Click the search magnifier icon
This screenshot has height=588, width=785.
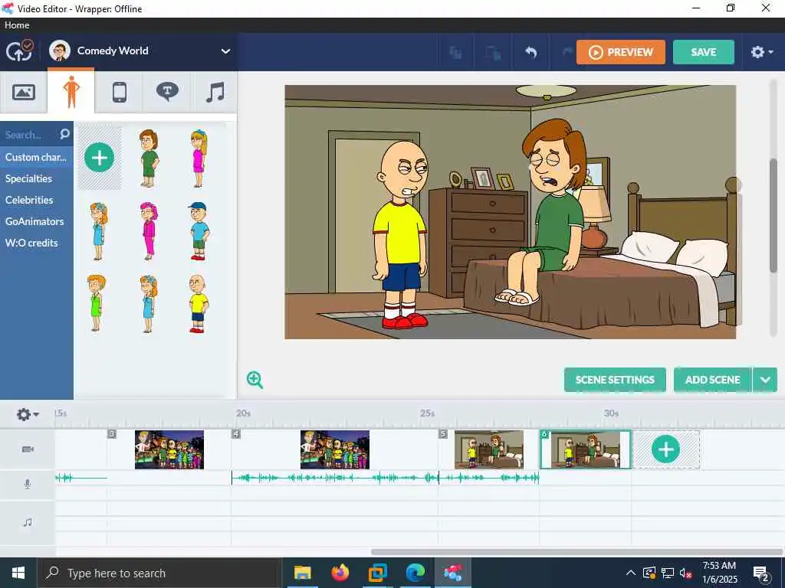pyautogui.click(x=64, y=133)
